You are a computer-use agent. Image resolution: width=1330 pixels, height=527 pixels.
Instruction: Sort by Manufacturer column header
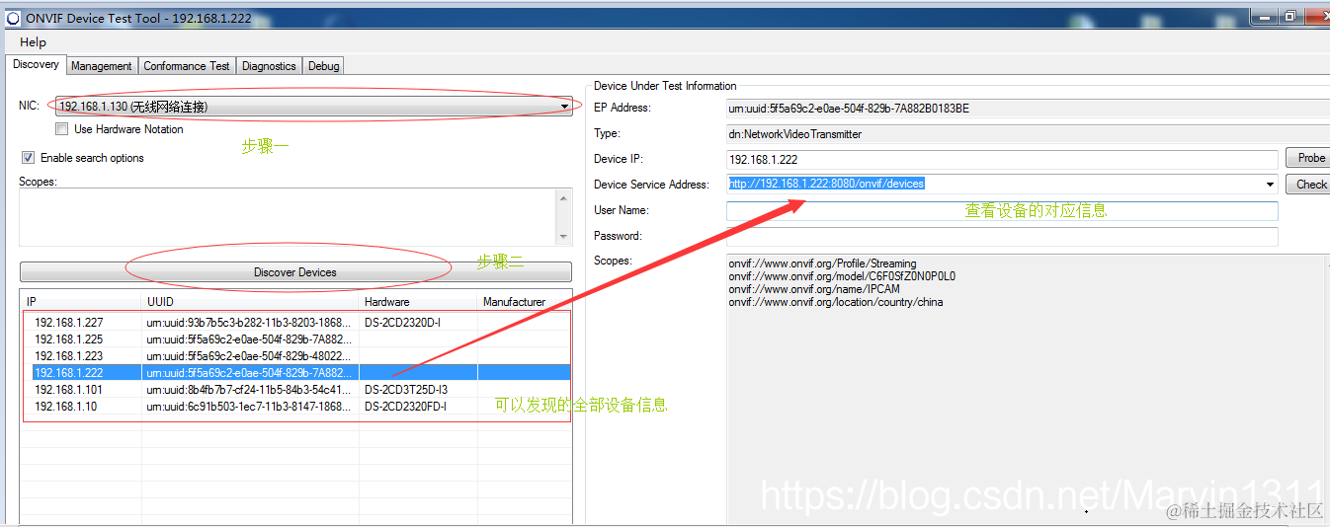[525, 302]
